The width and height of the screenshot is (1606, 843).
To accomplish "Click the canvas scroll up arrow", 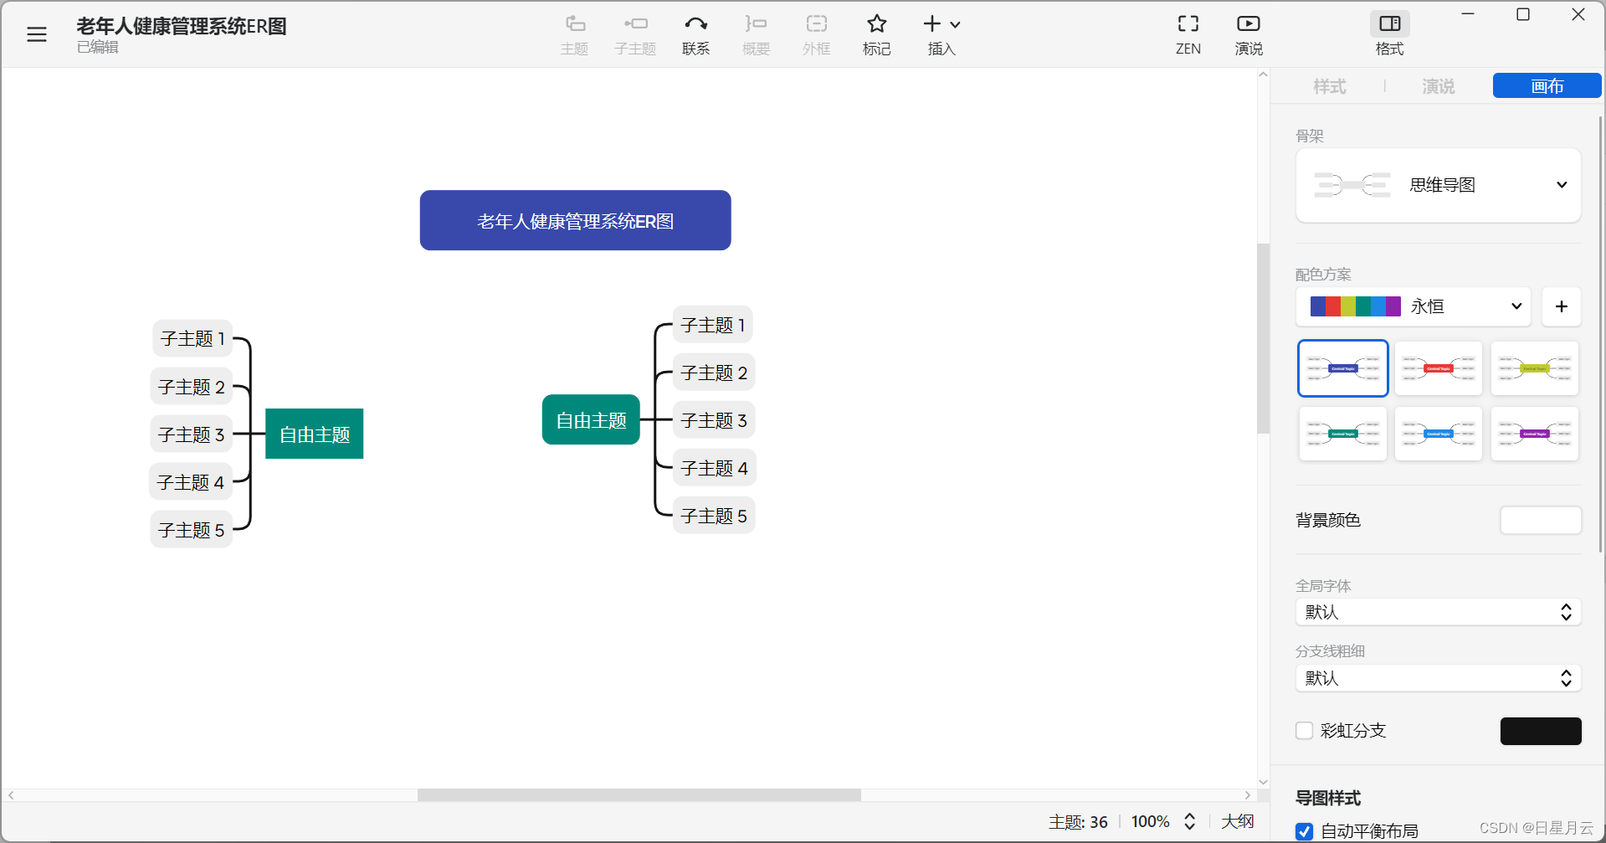I will [1263, 75].
